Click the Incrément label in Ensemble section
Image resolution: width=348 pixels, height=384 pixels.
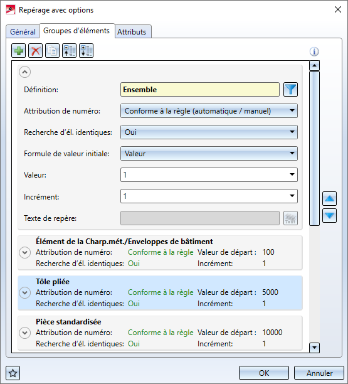tap(41, 197)
